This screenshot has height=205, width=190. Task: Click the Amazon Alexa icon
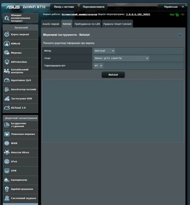pyautogui.click(x=7, y=152)
